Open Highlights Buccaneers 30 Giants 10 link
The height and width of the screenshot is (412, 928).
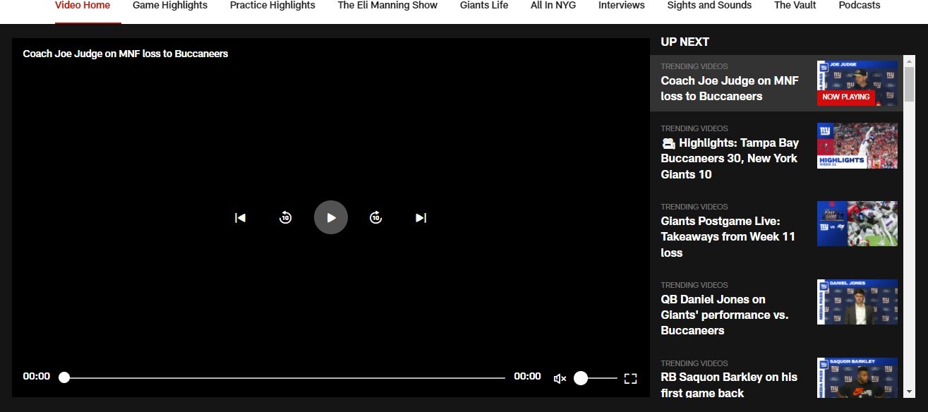tap(730, 159)
